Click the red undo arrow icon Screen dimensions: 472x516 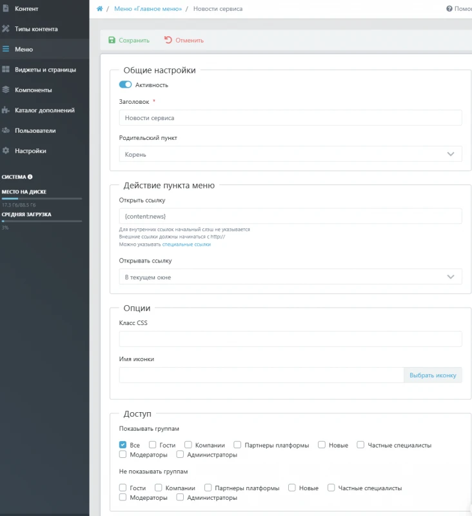click(x=168, y=40)
